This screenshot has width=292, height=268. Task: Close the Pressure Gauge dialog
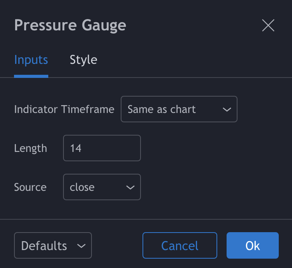(x=268, y=26)
